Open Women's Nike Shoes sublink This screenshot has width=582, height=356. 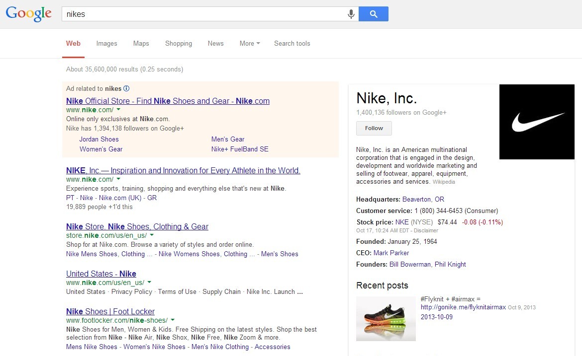coord(154,347)
